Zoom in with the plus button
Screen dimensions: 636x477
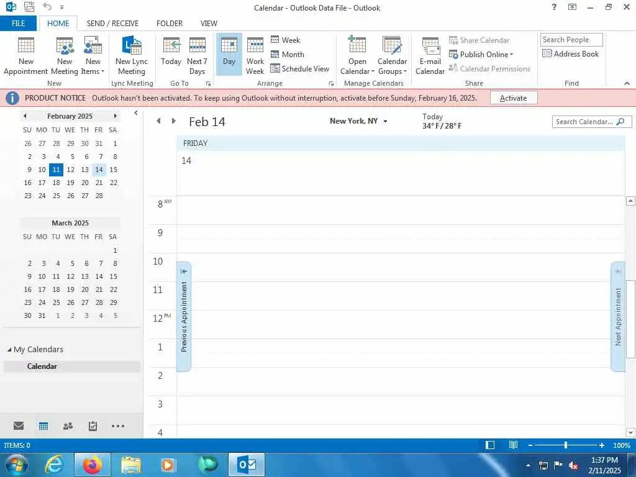pos(602,445)
